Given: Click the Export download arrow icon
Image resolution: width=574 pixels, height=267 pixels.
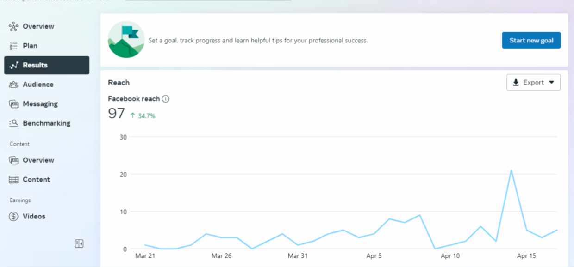Looking at the screenshot, I should tap(516, 82).
